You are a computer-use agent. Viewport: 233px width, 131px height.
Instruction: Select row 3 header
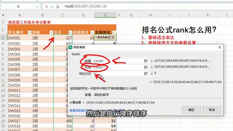(x=3, y=38)
